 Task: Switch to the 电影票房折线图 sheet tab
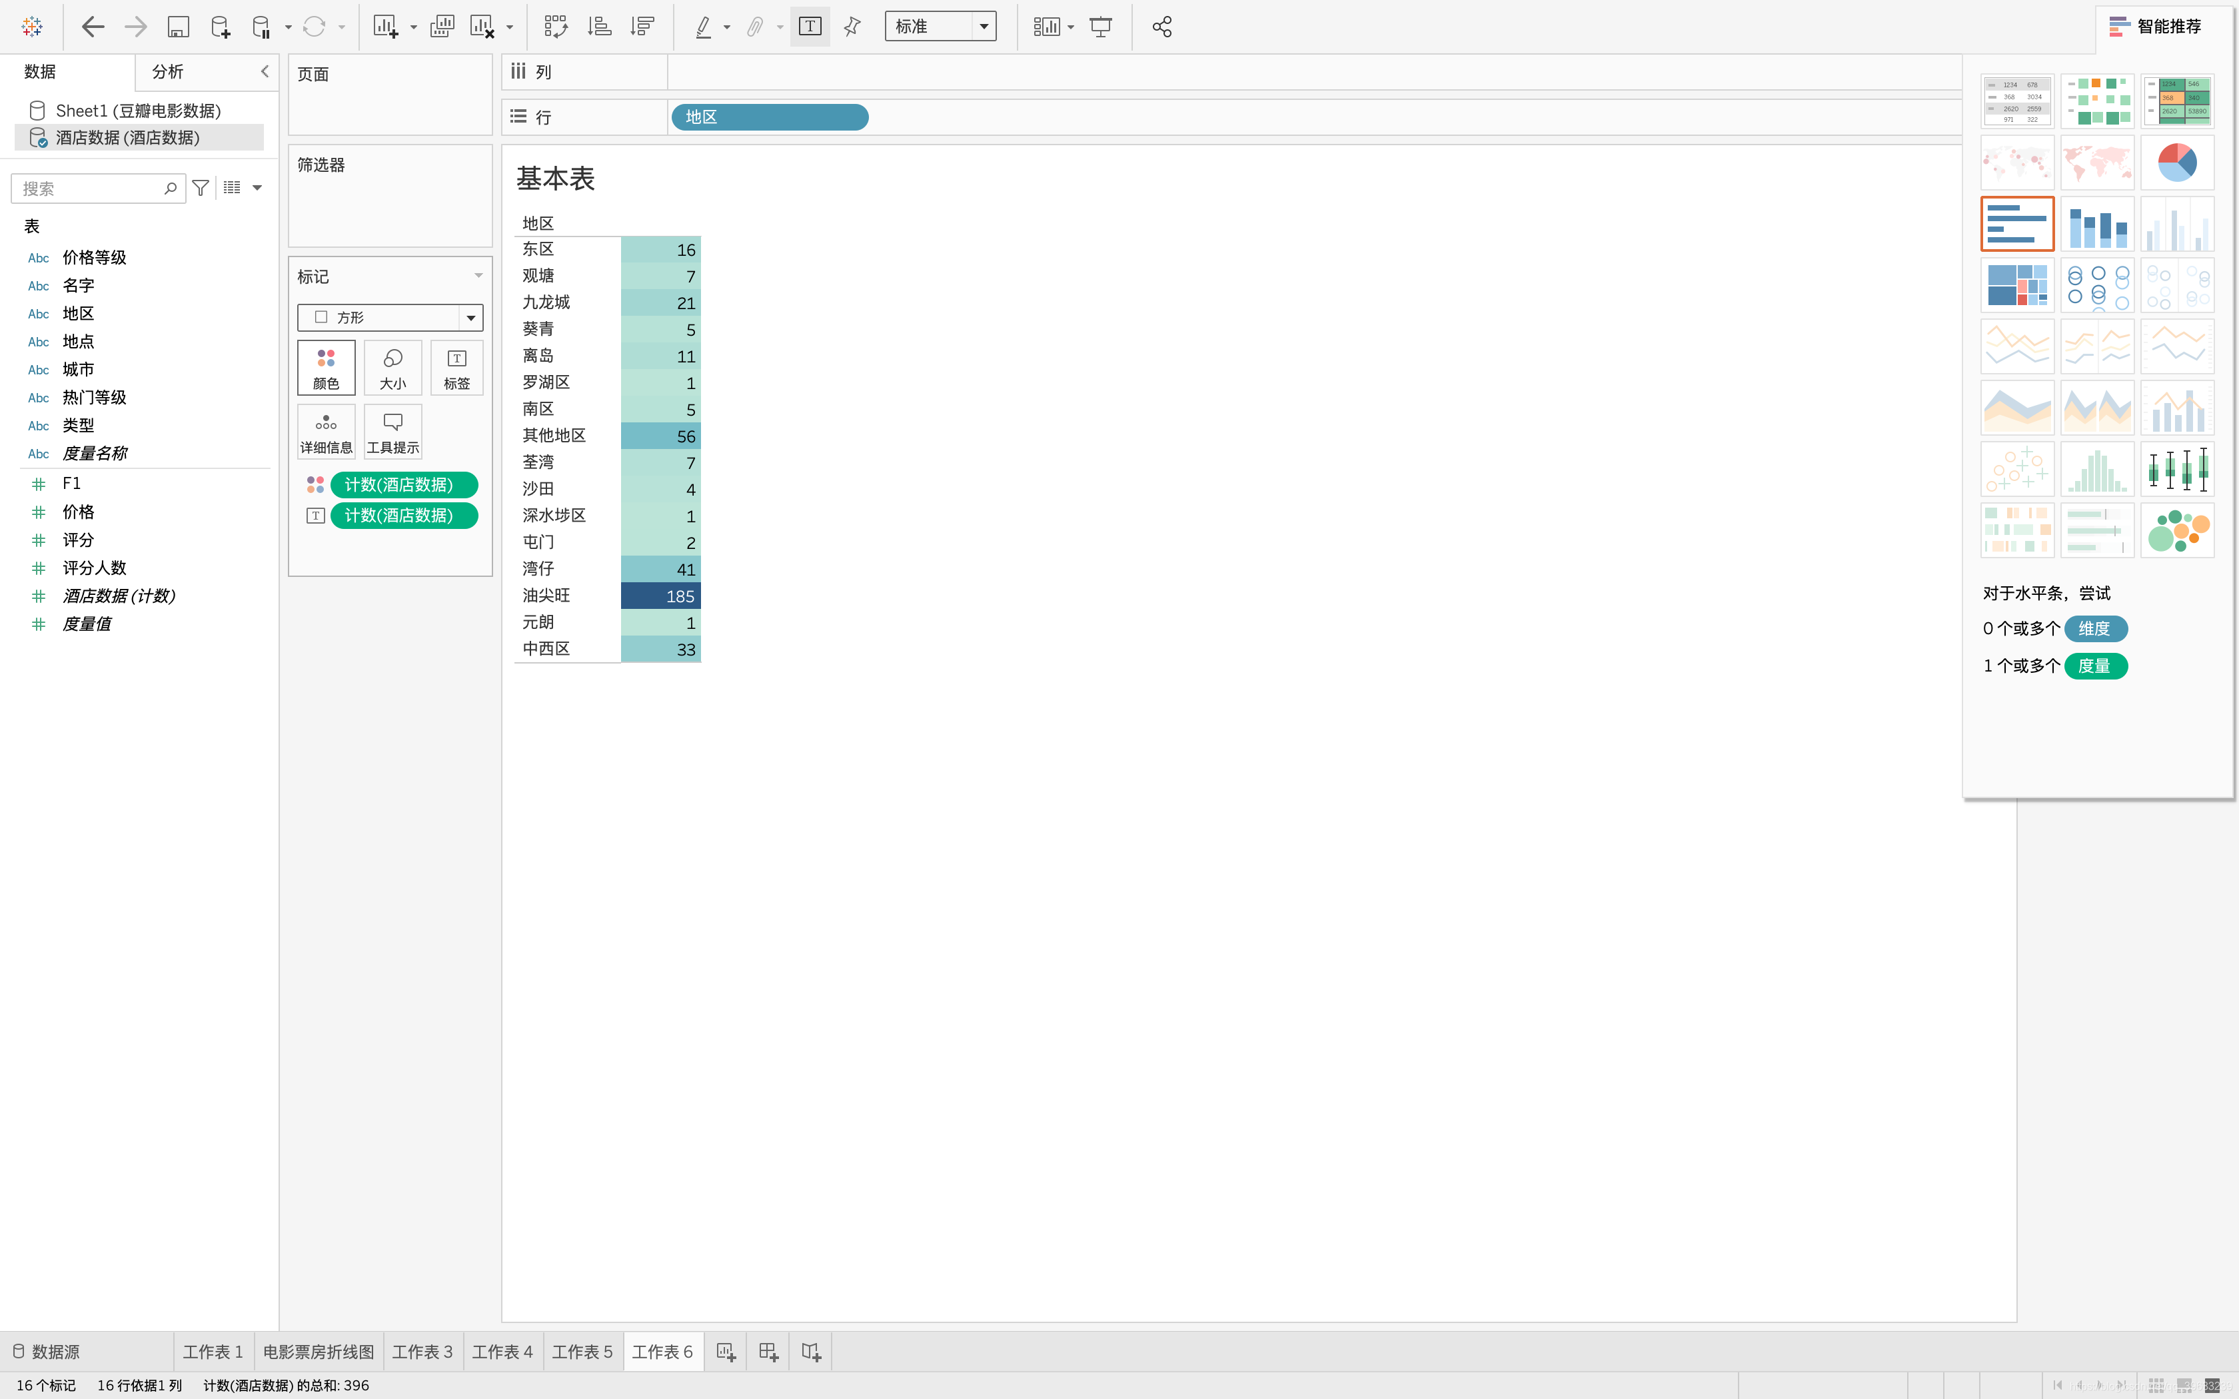coord(319,1352)
